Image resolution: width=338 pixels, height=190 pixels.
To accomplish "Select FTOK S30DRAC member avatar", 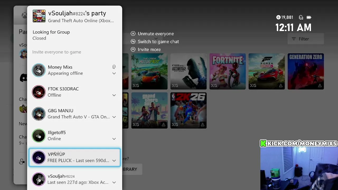I will pyautogui.click(x=39, y=92).
